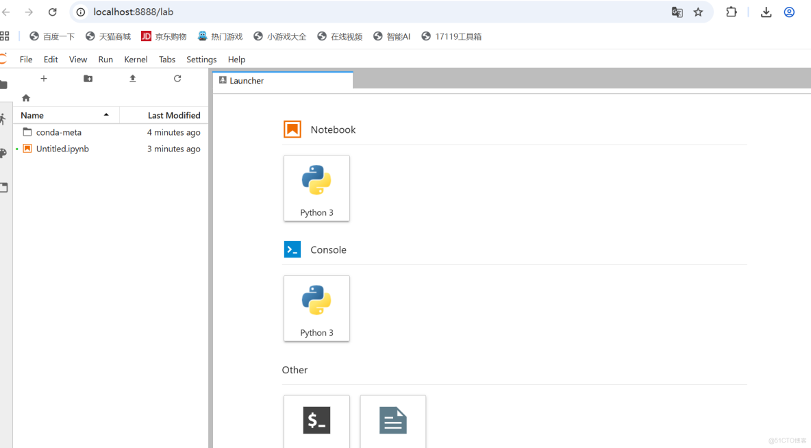Viewport: 811px width, 448px height.
Task: Open the Help menu
Action: pyautogui.click(x=236, y=60)
